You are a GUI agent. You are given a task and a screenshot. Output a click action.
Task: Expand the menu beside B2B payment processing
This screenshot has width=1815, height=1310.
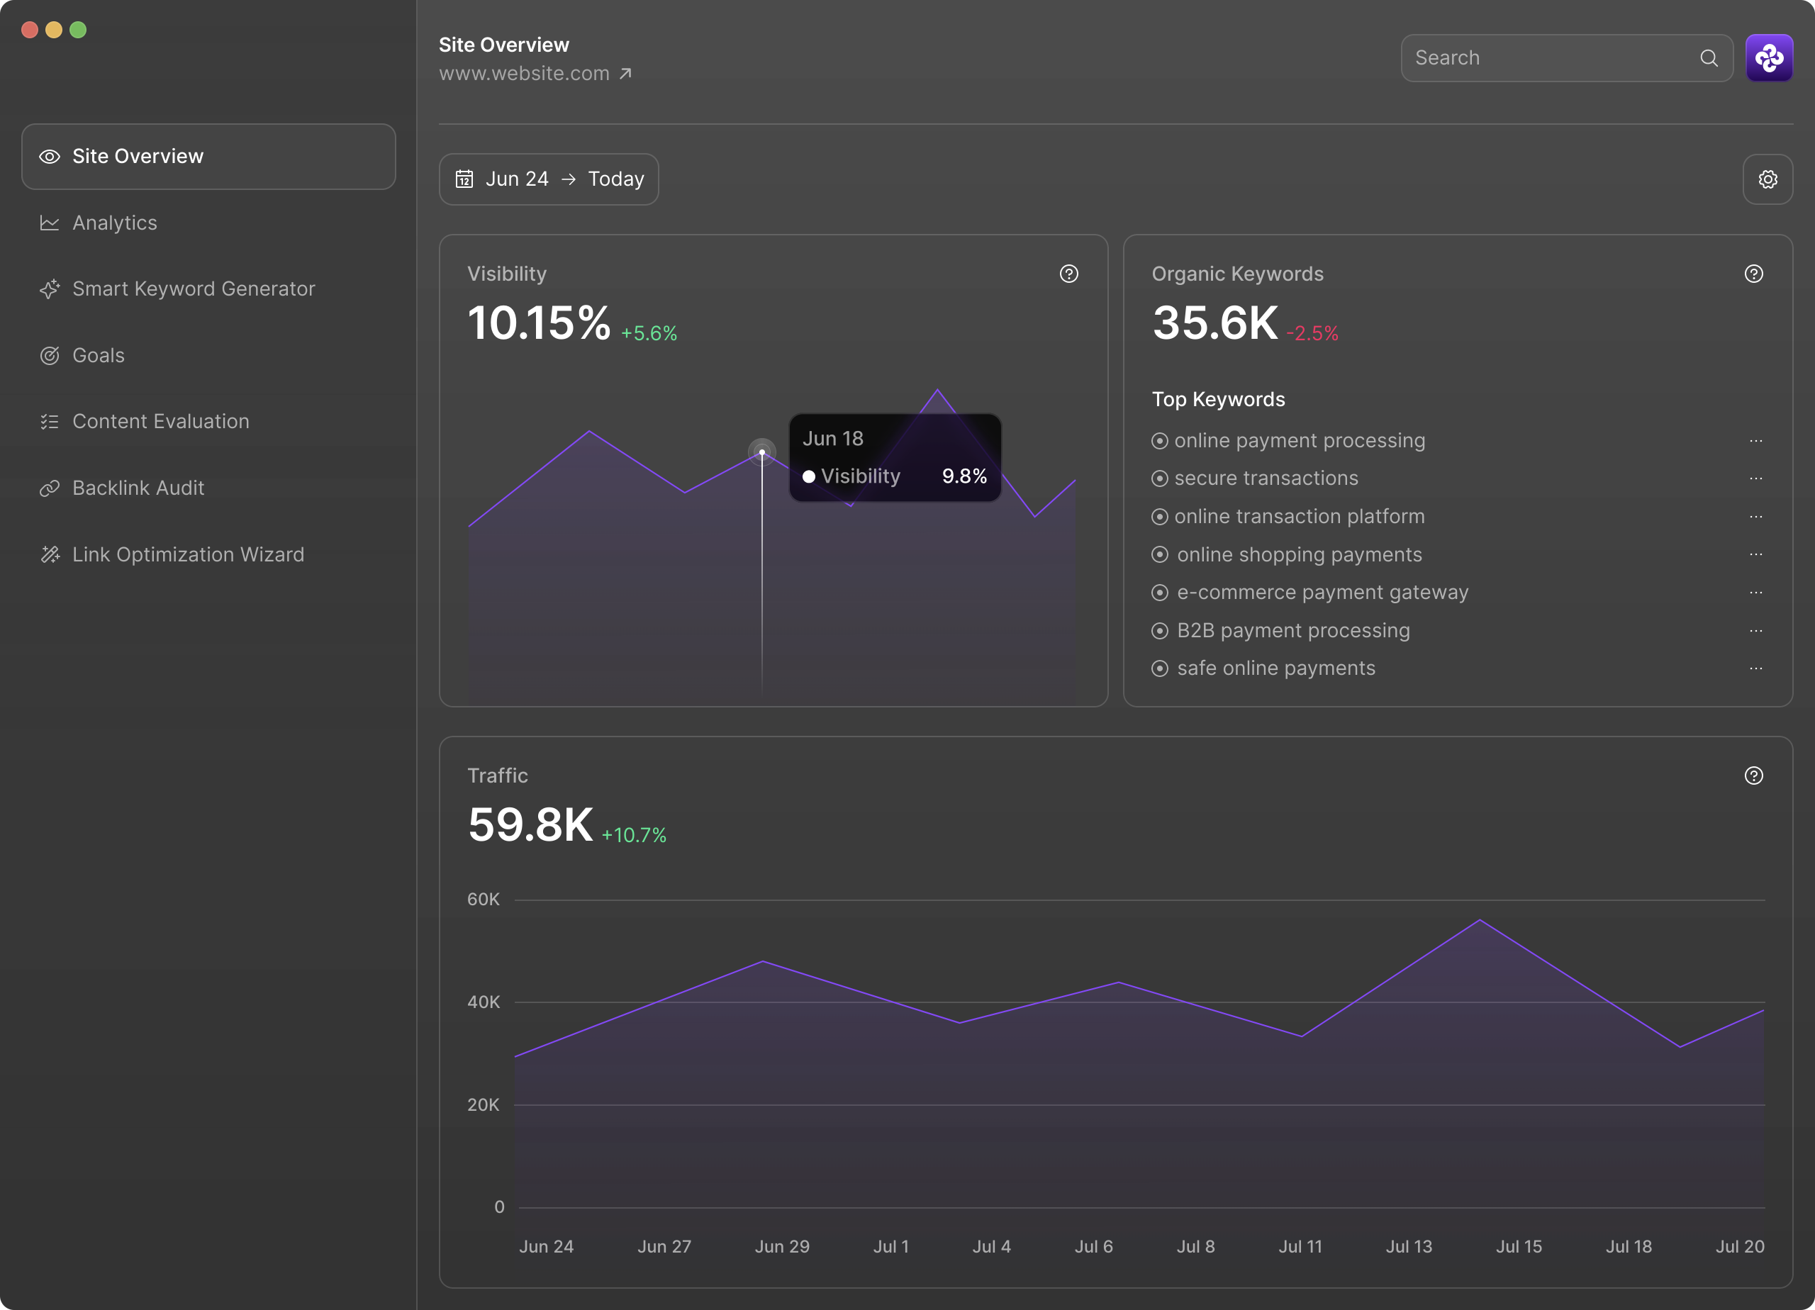tap(1755, 631)
